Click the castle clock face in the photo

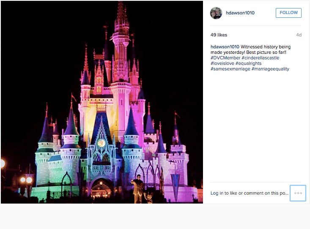102,143
